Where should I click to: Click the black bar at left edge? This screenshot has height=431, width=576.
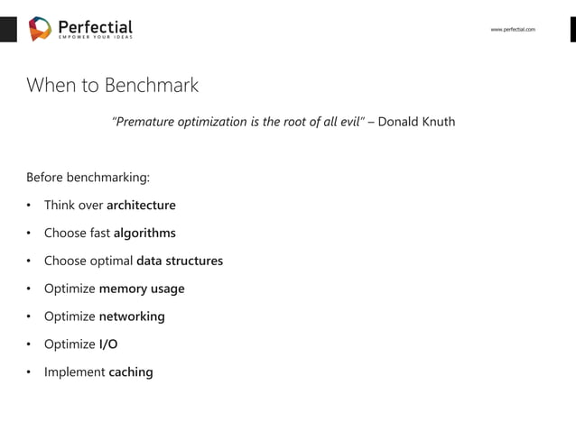tap(8, 30)
